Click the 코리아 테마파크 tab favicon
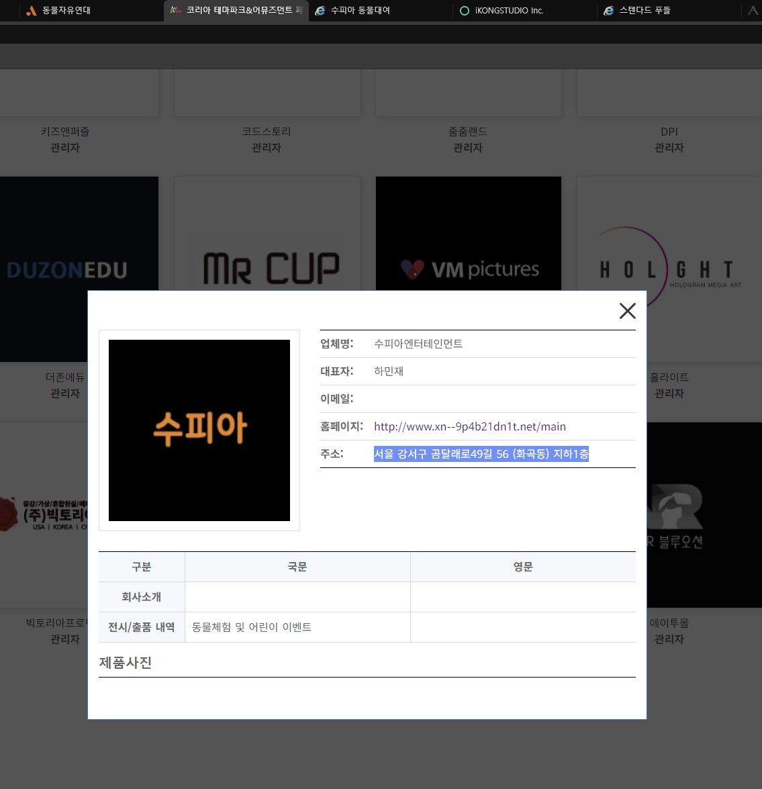This screenshot has width=762, height=789. (175, 10)
